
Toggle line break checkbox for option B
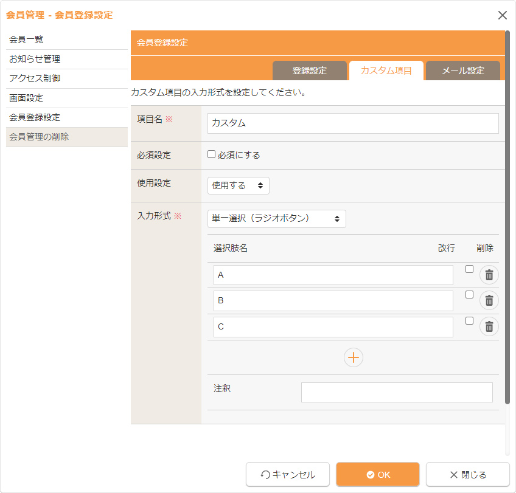[469, 295]
